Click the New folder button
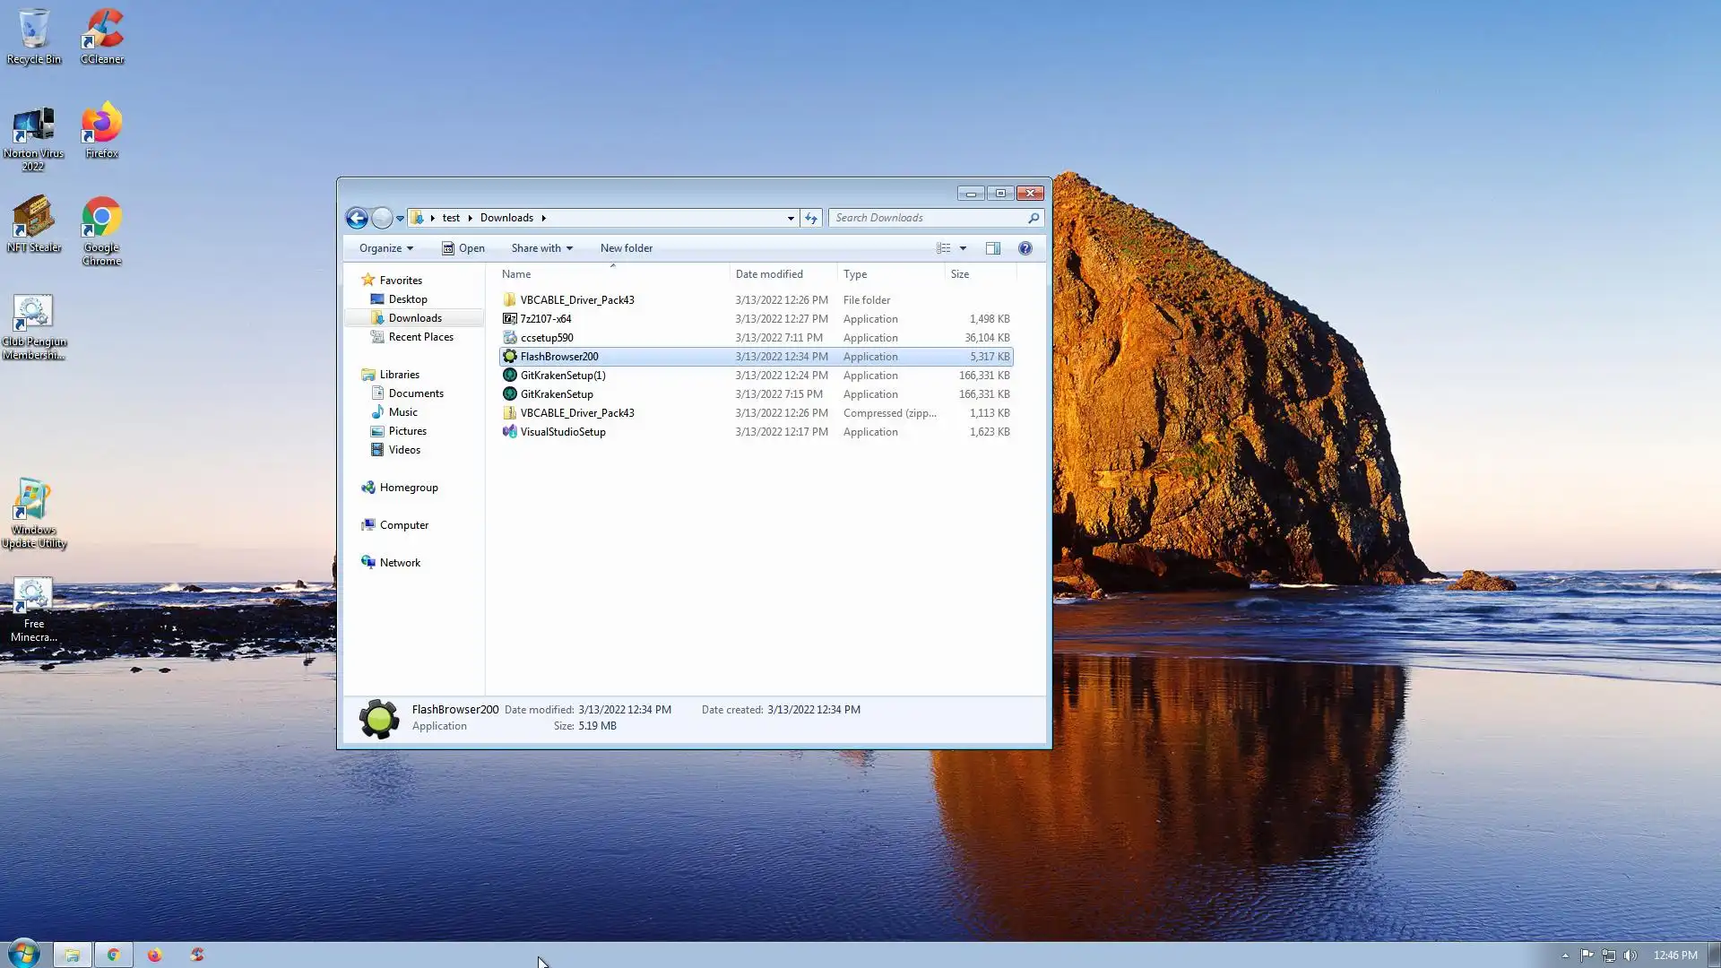Image resolution: width=1721 pixels, height=968 pixels. pos(627,248)
